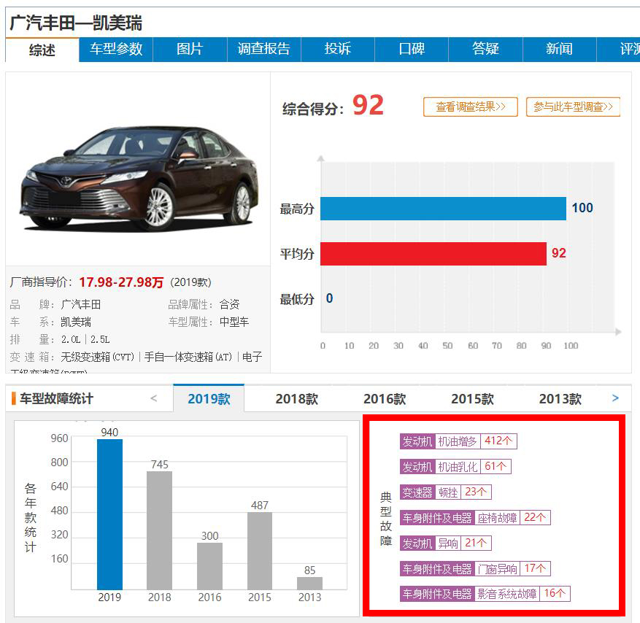Select the 2018款 model year tab
The width and height of the screenshot is (640, 623).
coord(297,398)
